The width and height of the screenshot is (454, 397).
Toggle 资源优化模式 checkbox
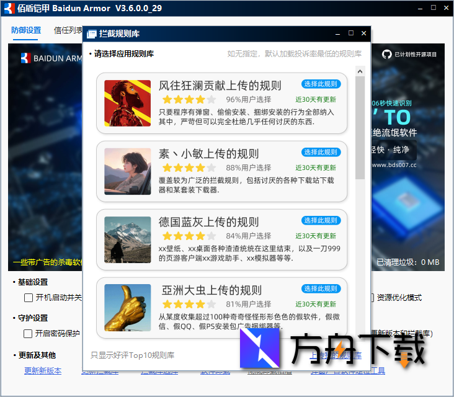372,298
